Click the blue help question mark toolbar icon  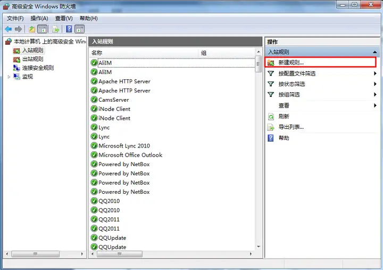[69, 29]
